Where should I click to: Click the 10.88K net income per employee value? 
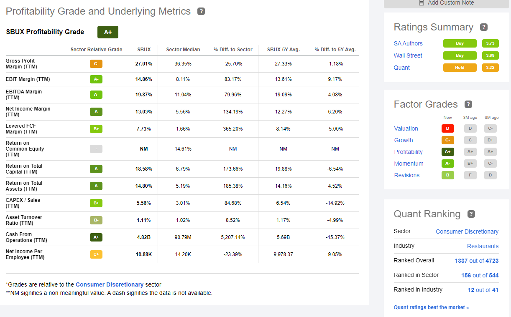[144, 254]
